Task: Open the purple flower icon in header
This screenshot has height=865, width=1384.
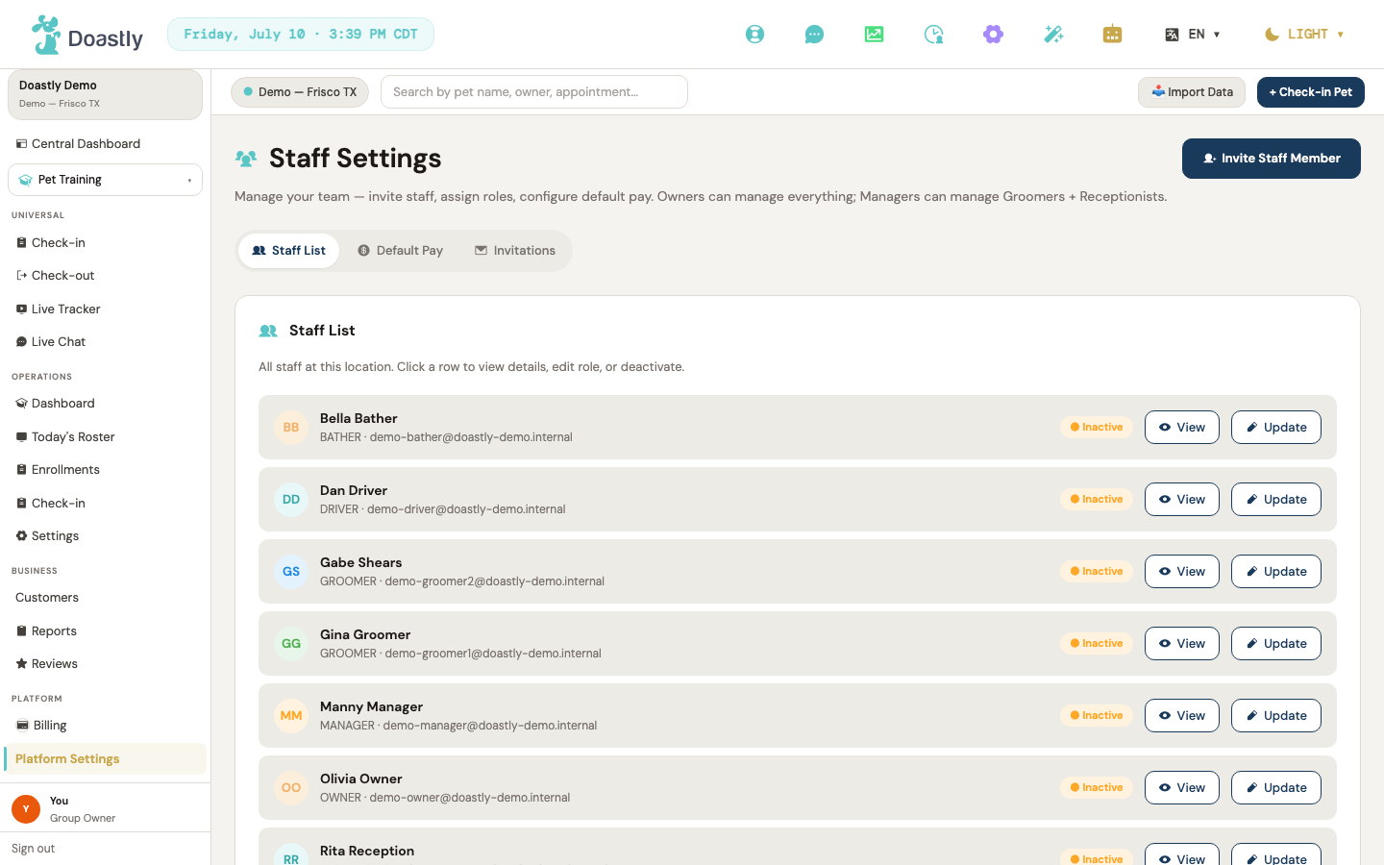Action: [993, 35]
